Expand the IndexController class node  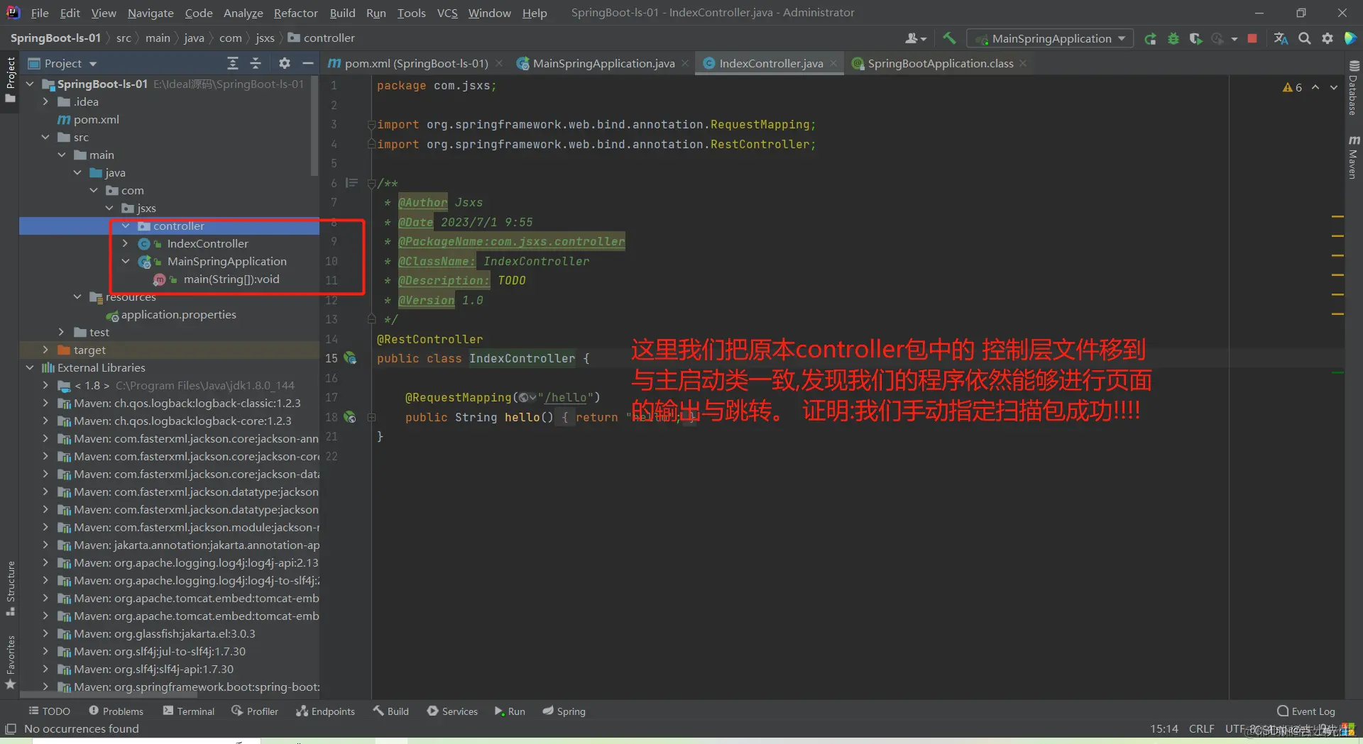point(126,243)
